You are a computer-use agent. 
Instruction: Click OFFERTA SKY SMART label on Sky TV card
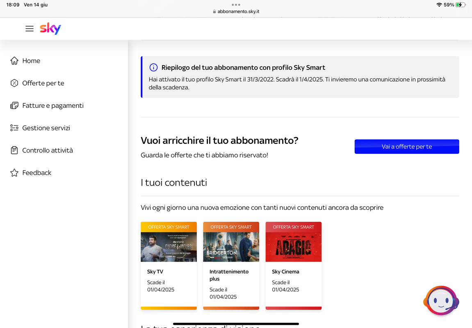click(169, 227)
